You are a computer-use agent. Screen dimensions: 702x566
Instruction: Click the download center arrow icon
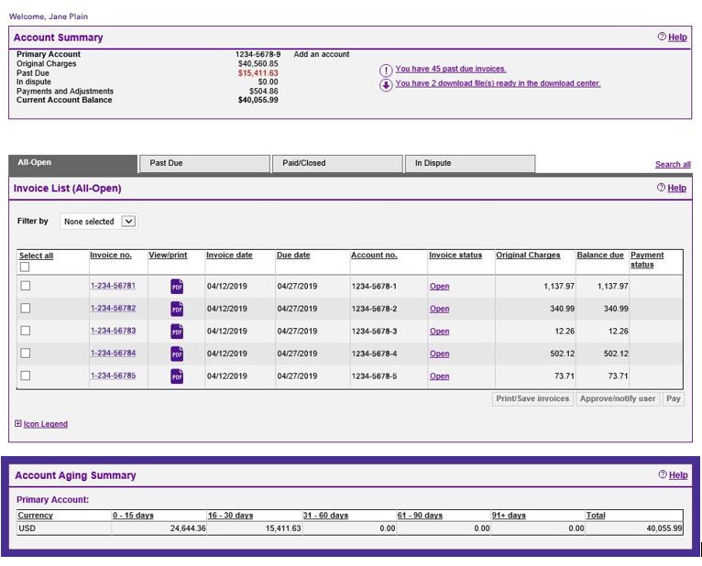point(386,85)
